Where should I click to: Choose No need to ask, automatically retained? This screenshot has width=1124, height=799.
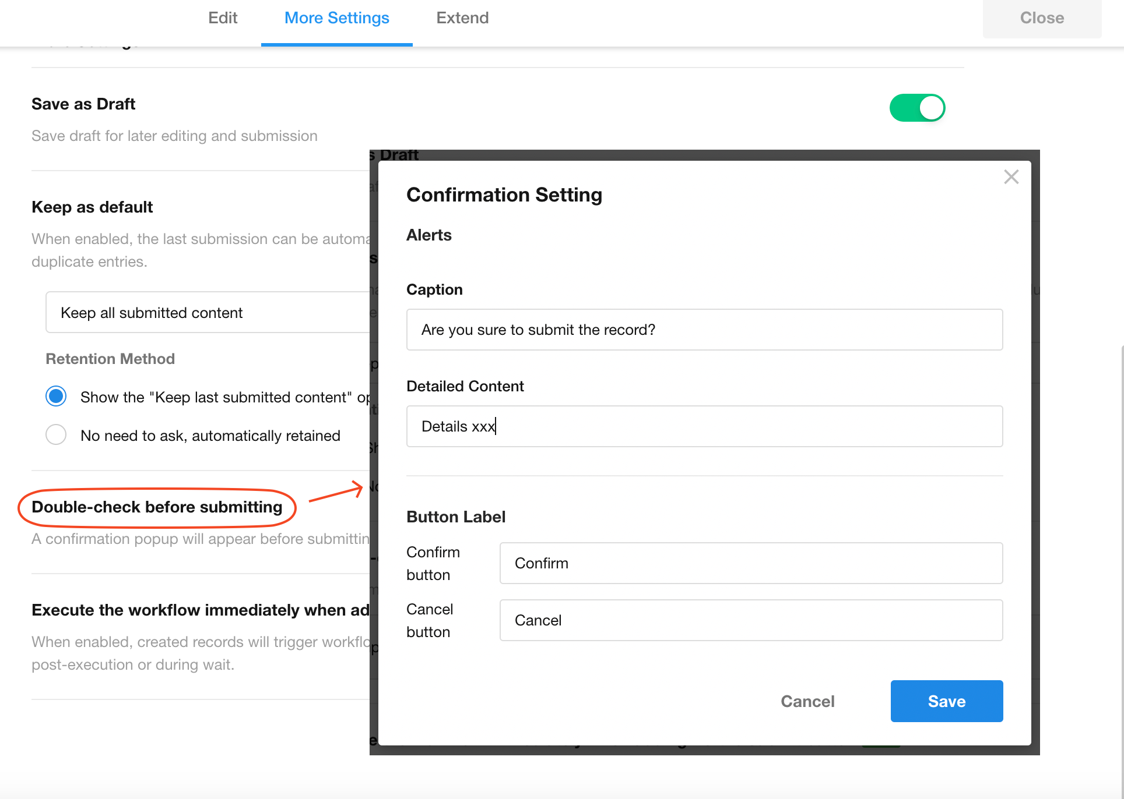point(56,435)
